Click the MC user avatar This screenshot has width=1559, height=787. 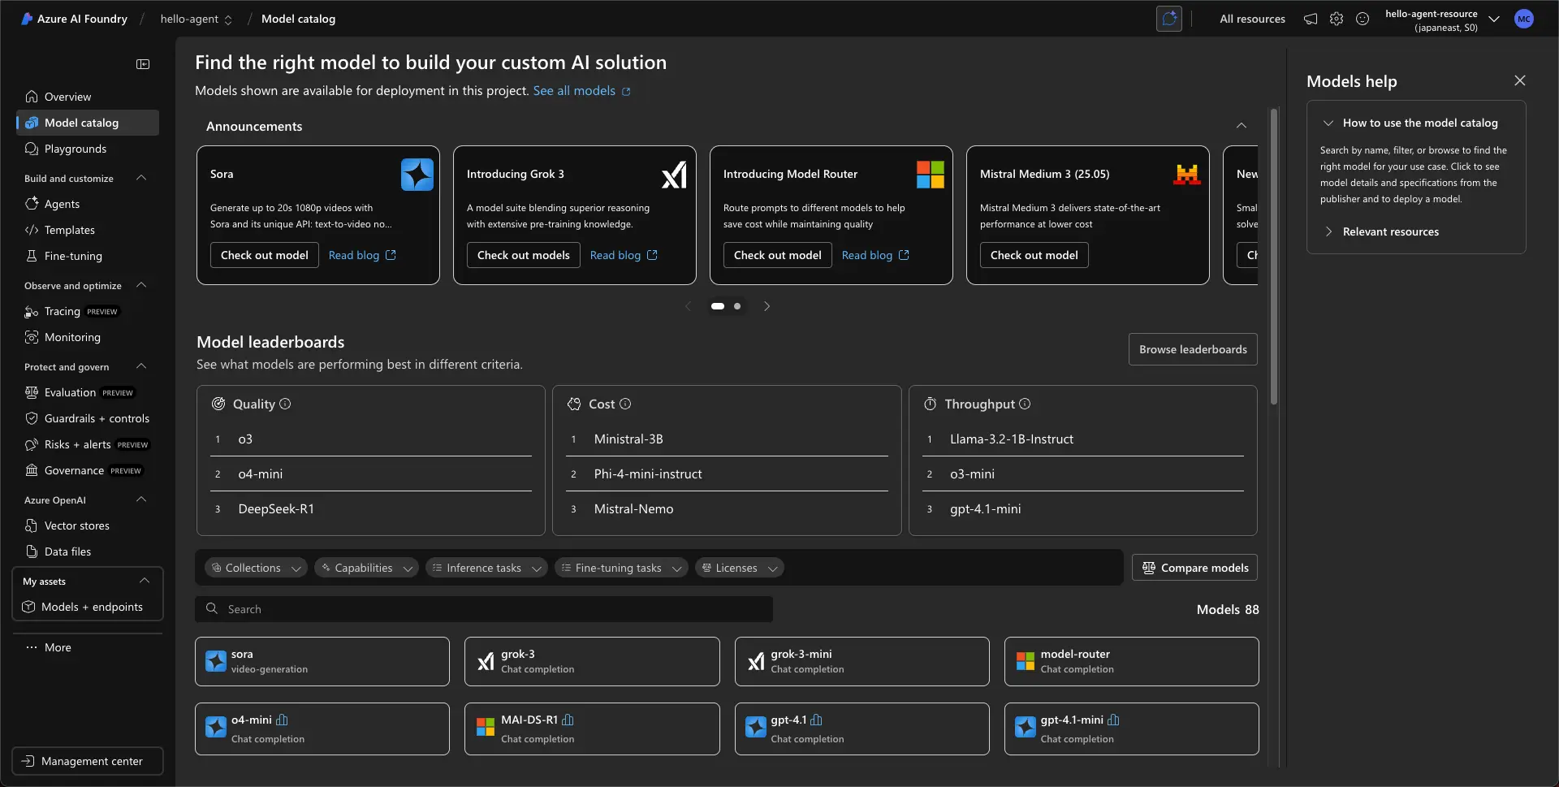pos(1524,19)
